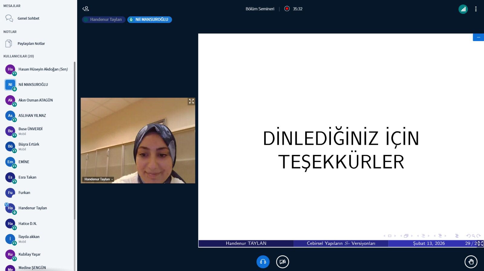Open Genel Sohbet chat
484x271 pixels.
[28, 18]
